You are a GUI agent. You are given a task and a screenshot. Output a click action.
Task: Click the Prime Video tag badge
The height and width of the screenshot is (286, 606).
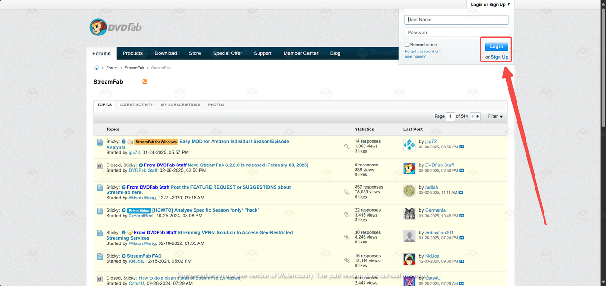tap(139, 210)
